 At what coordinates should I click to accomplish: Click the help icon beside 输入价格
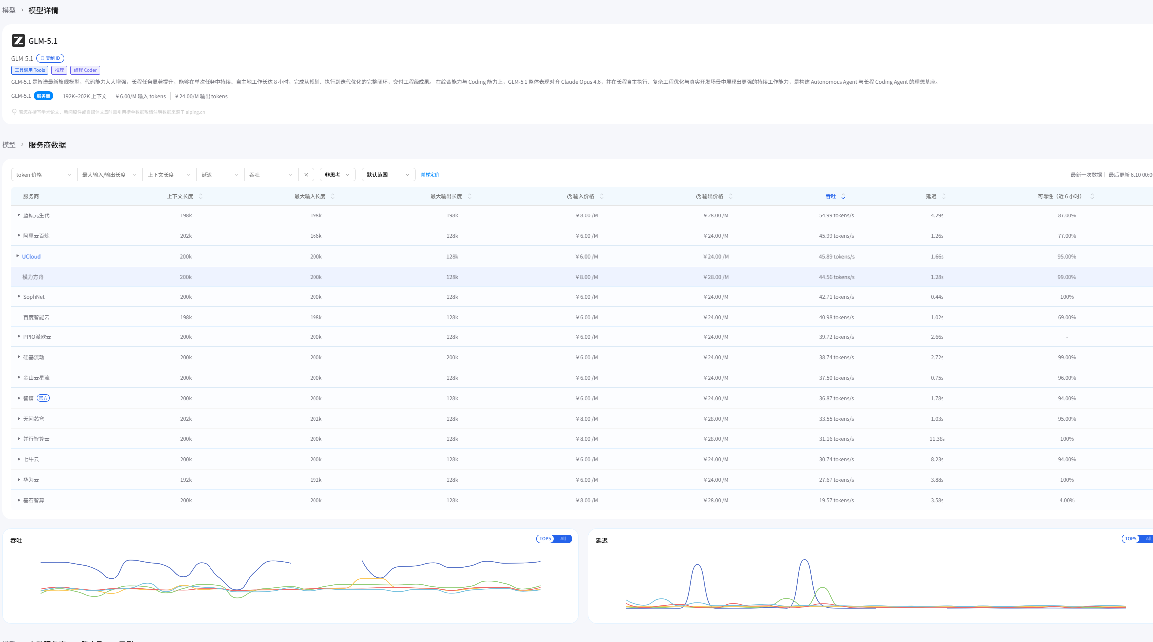569,197
